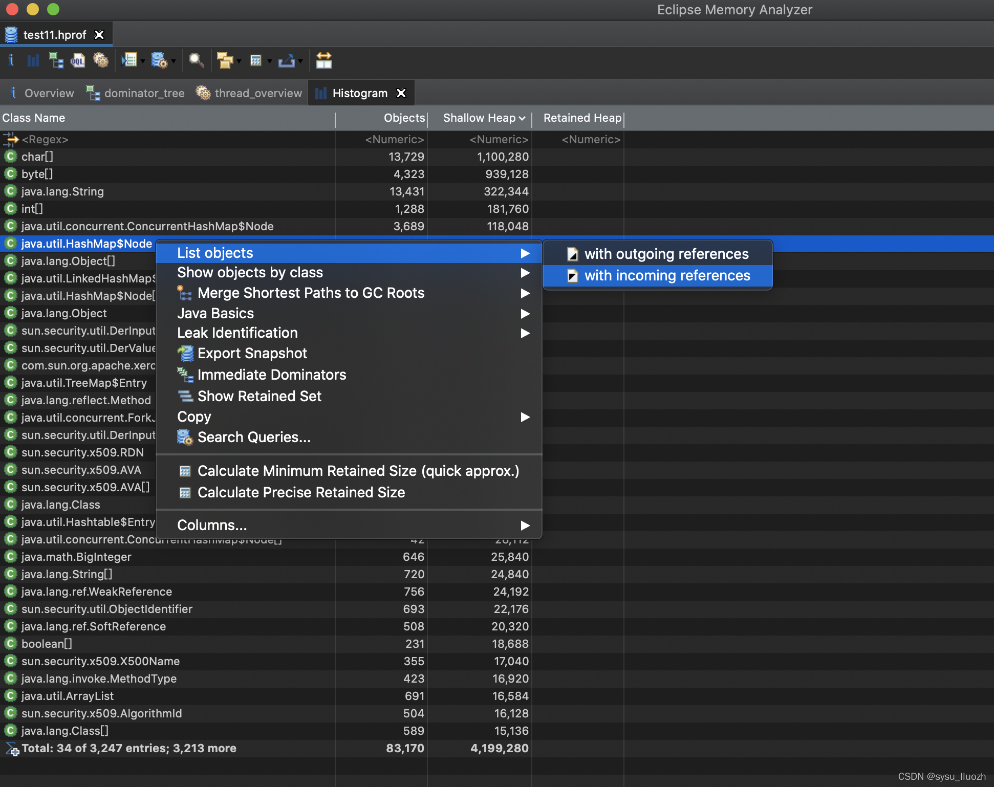Open dropdown arrow next to reports icon
994x787 pixels.
click(142, 62)
